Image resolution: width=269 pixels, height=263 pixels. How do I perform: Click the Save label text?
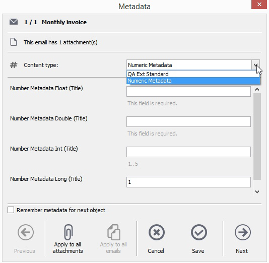point(198,251)
